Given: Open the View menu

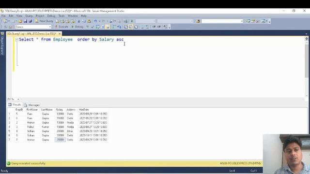Looking at the screenshot, I should tap(19, 16).
